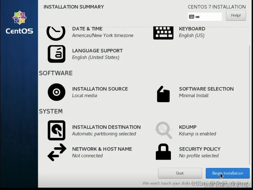Click 'English (United States)' text
The image size is (253, 190).
(96, 57)
